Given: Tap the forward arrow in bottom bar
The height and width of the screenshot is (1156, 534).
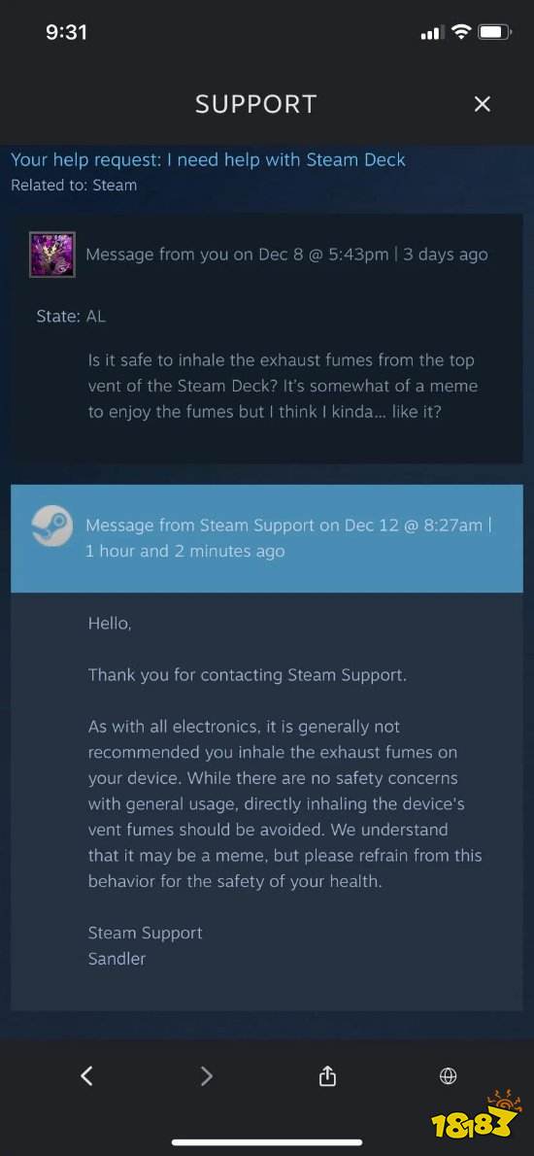Looking at the screenshot, I should 207,1075.
